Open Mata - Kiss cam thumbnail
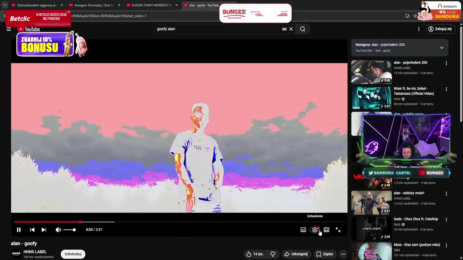This screenshot has height=260, width=463. [371, 251]
